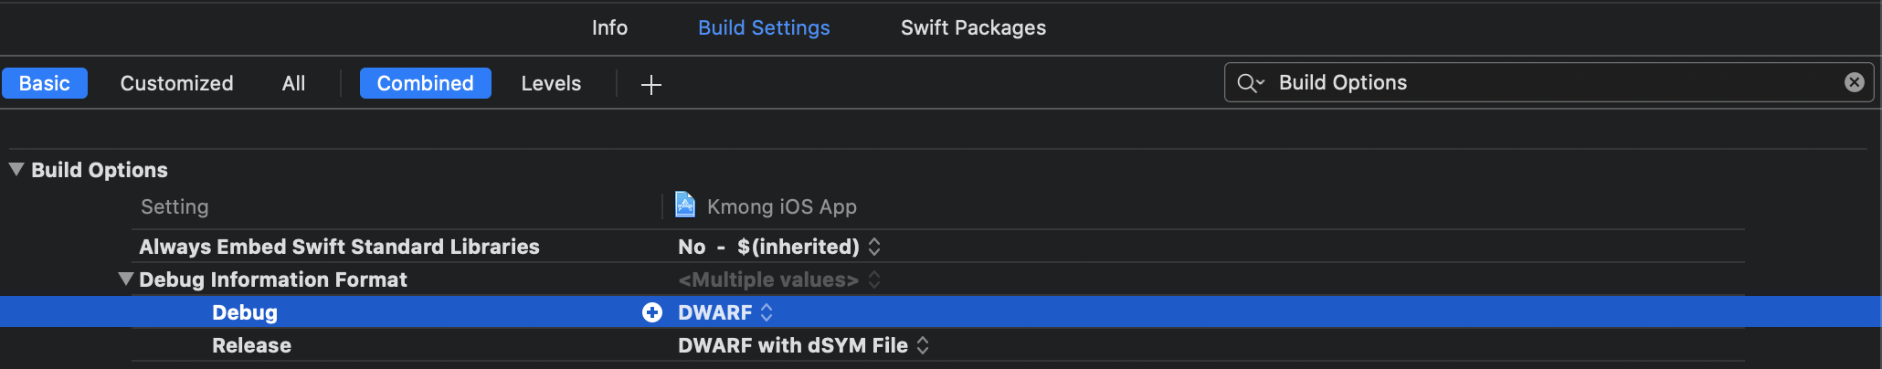This screenshot has width=1882, height=369.
Task: Select the Build Settings tab
Action: 764,27
